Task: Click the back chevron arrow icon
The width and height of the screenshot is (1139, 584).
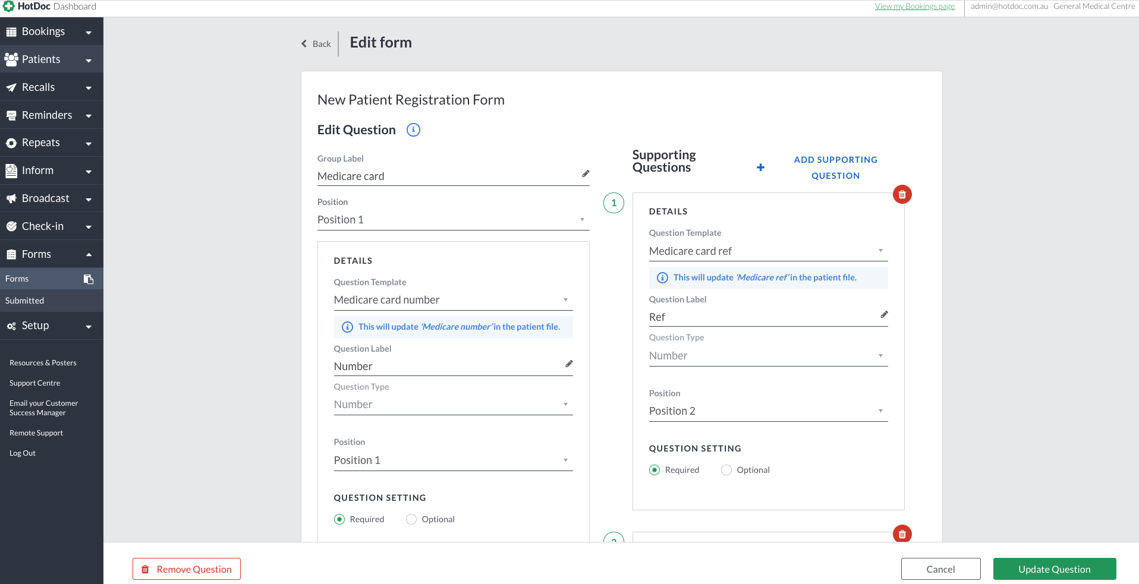Action: coord(304,44)
